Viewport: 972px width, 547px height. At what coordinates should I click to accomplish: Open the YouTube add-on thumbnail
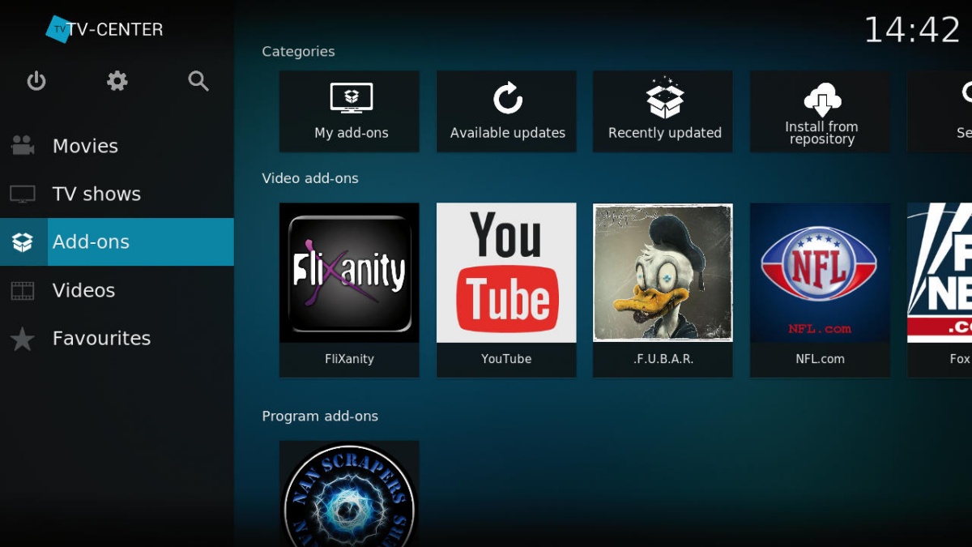coord(506,272)
